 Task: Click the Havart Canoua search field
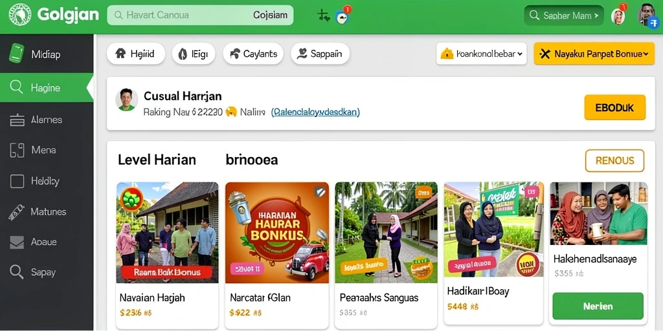(x=200, y=16)
